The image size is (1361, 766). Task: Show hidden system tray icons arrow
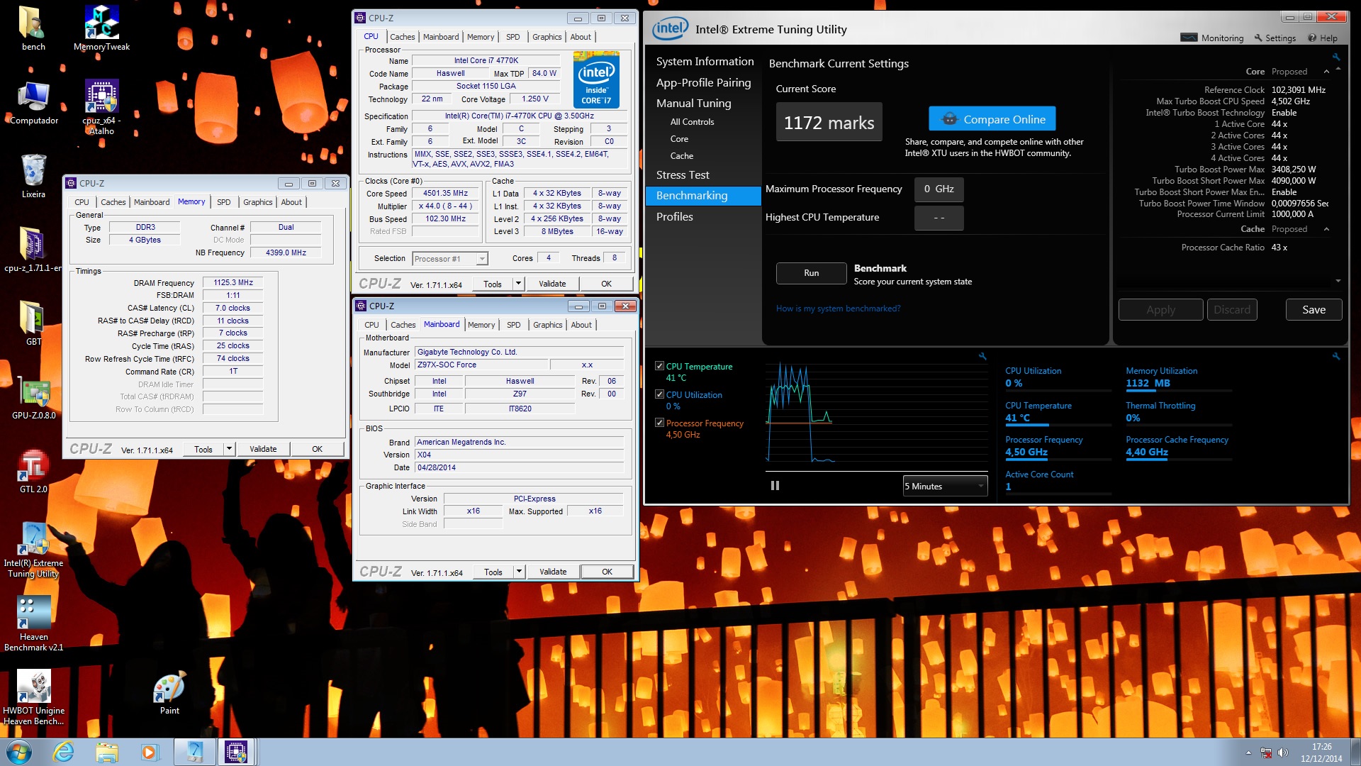1248,753
